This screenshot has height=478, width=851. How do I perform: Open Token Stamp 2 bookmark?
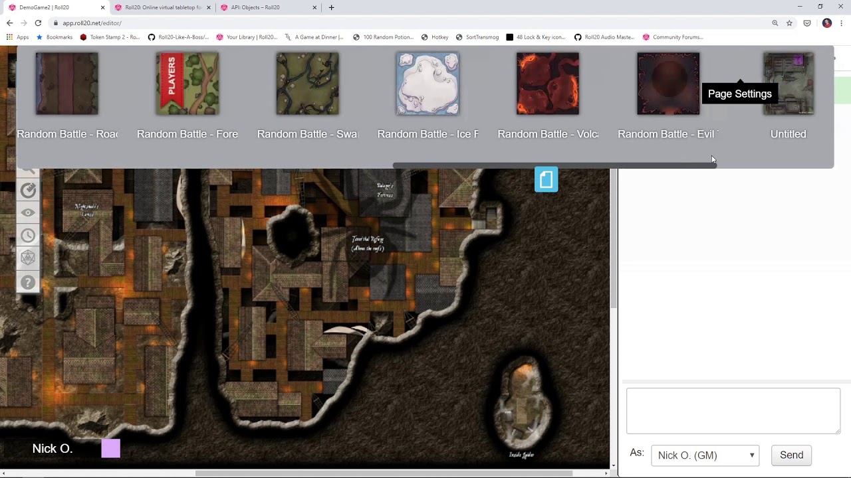(110, 37)
